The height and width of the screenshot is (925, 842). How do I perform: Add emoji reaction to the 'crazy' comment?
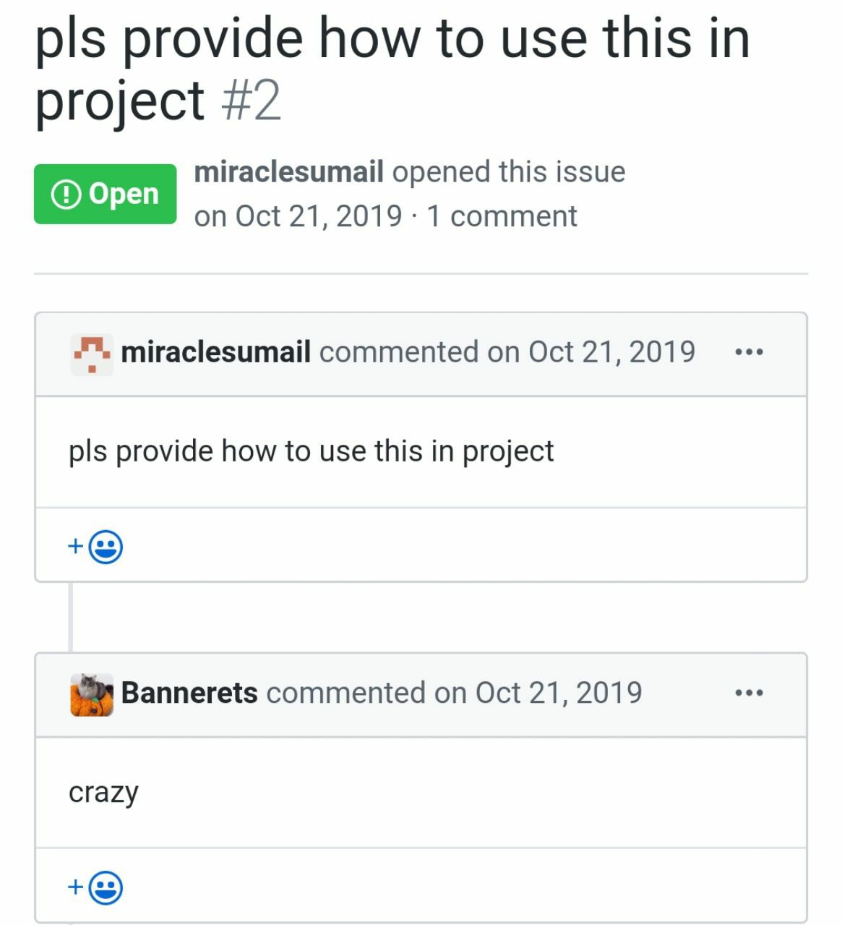click(x=95, y=887)
